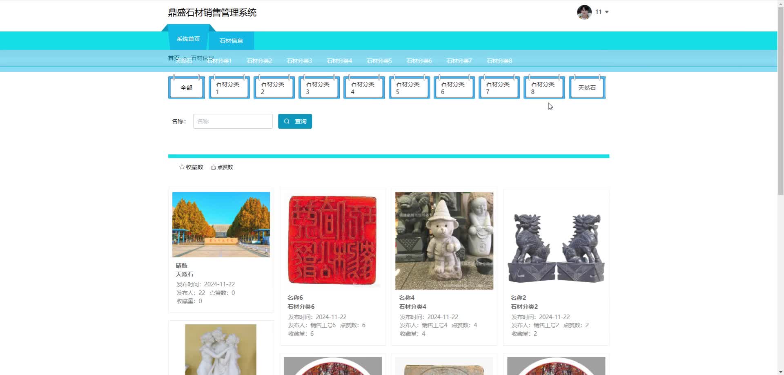Image resolution: width=784 pixels, height=375 pixels.
Task: Switch to the 系统首页 navigation tab
Action: point(188,39)
